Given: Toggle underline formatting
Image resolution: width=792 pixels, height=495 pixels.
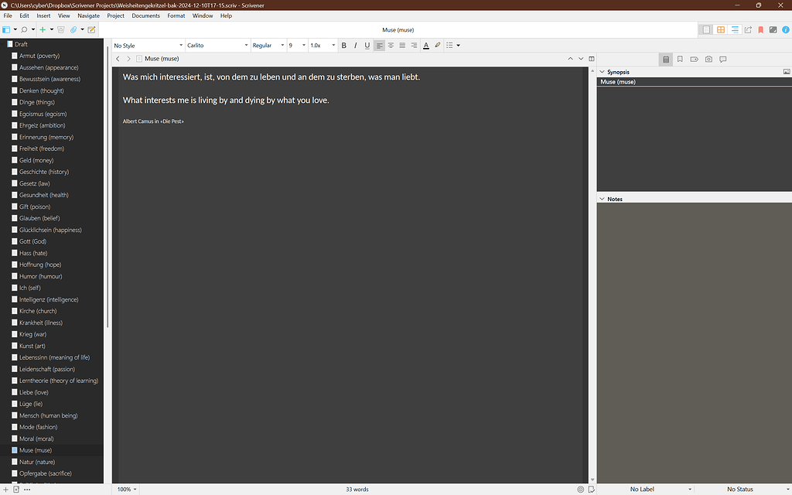Looking at the screenshot, I should [x=366, y=45].
